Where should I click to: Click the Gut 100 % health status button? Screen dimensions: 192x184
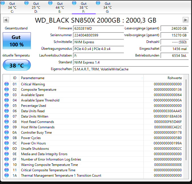(x=17, y=41)
